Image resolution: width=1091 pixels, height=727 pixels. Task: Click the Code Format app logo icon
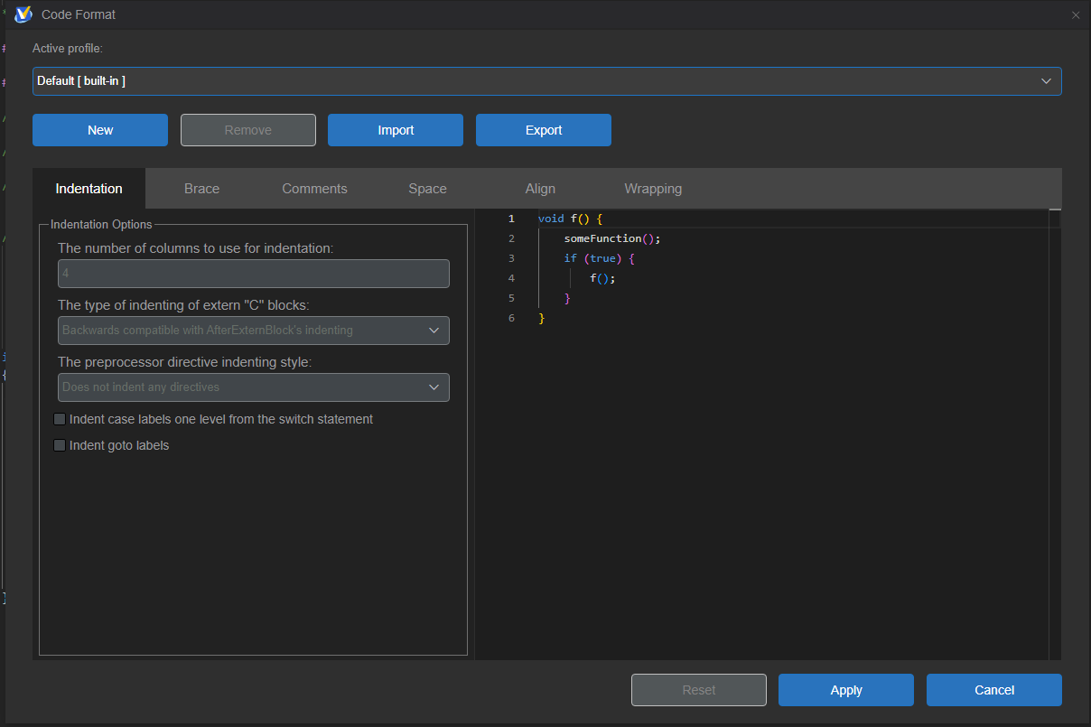23,14
